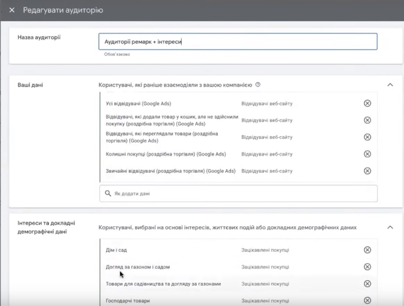Select the Усі відвідувачі (Google Ads) row

click(x=139, y=103)
